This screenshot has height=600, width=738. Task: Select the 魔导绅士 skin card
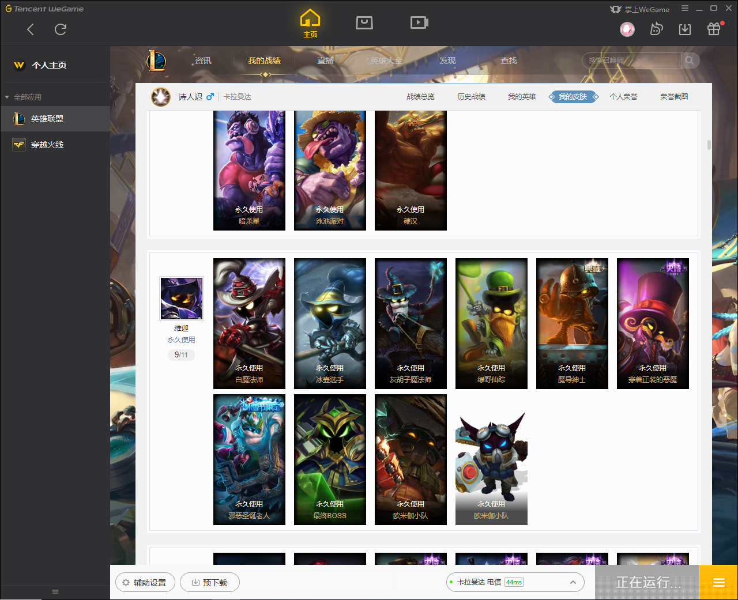[572, 323]
